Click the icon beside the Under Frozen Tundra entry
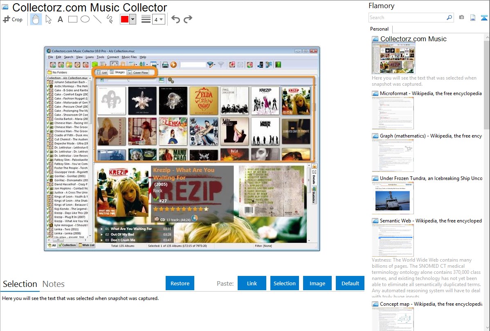 [x=375, y=178]
